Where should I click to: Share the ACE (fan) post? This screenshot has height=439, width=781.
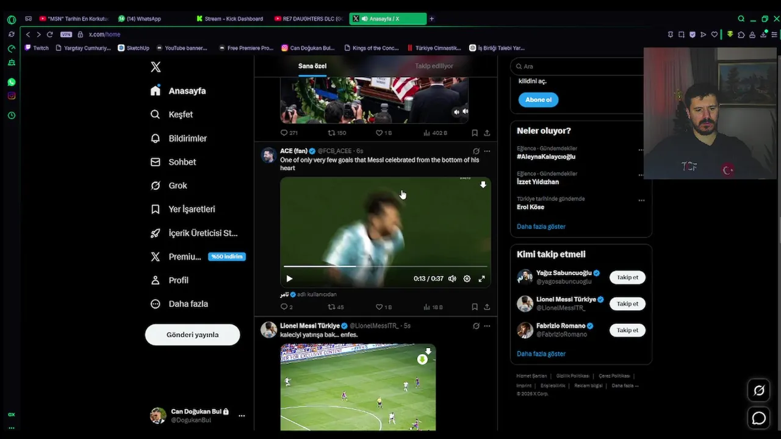point(487,307)
